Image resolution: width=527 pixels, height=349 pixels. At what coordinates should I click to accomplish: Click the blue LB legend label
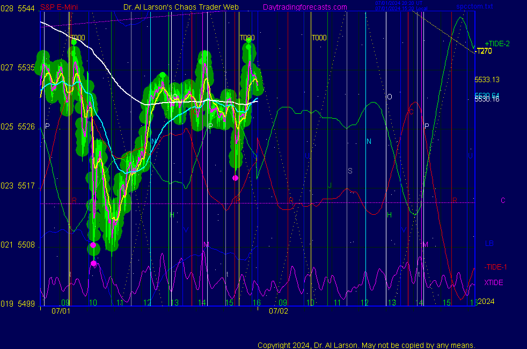(489, 243)
